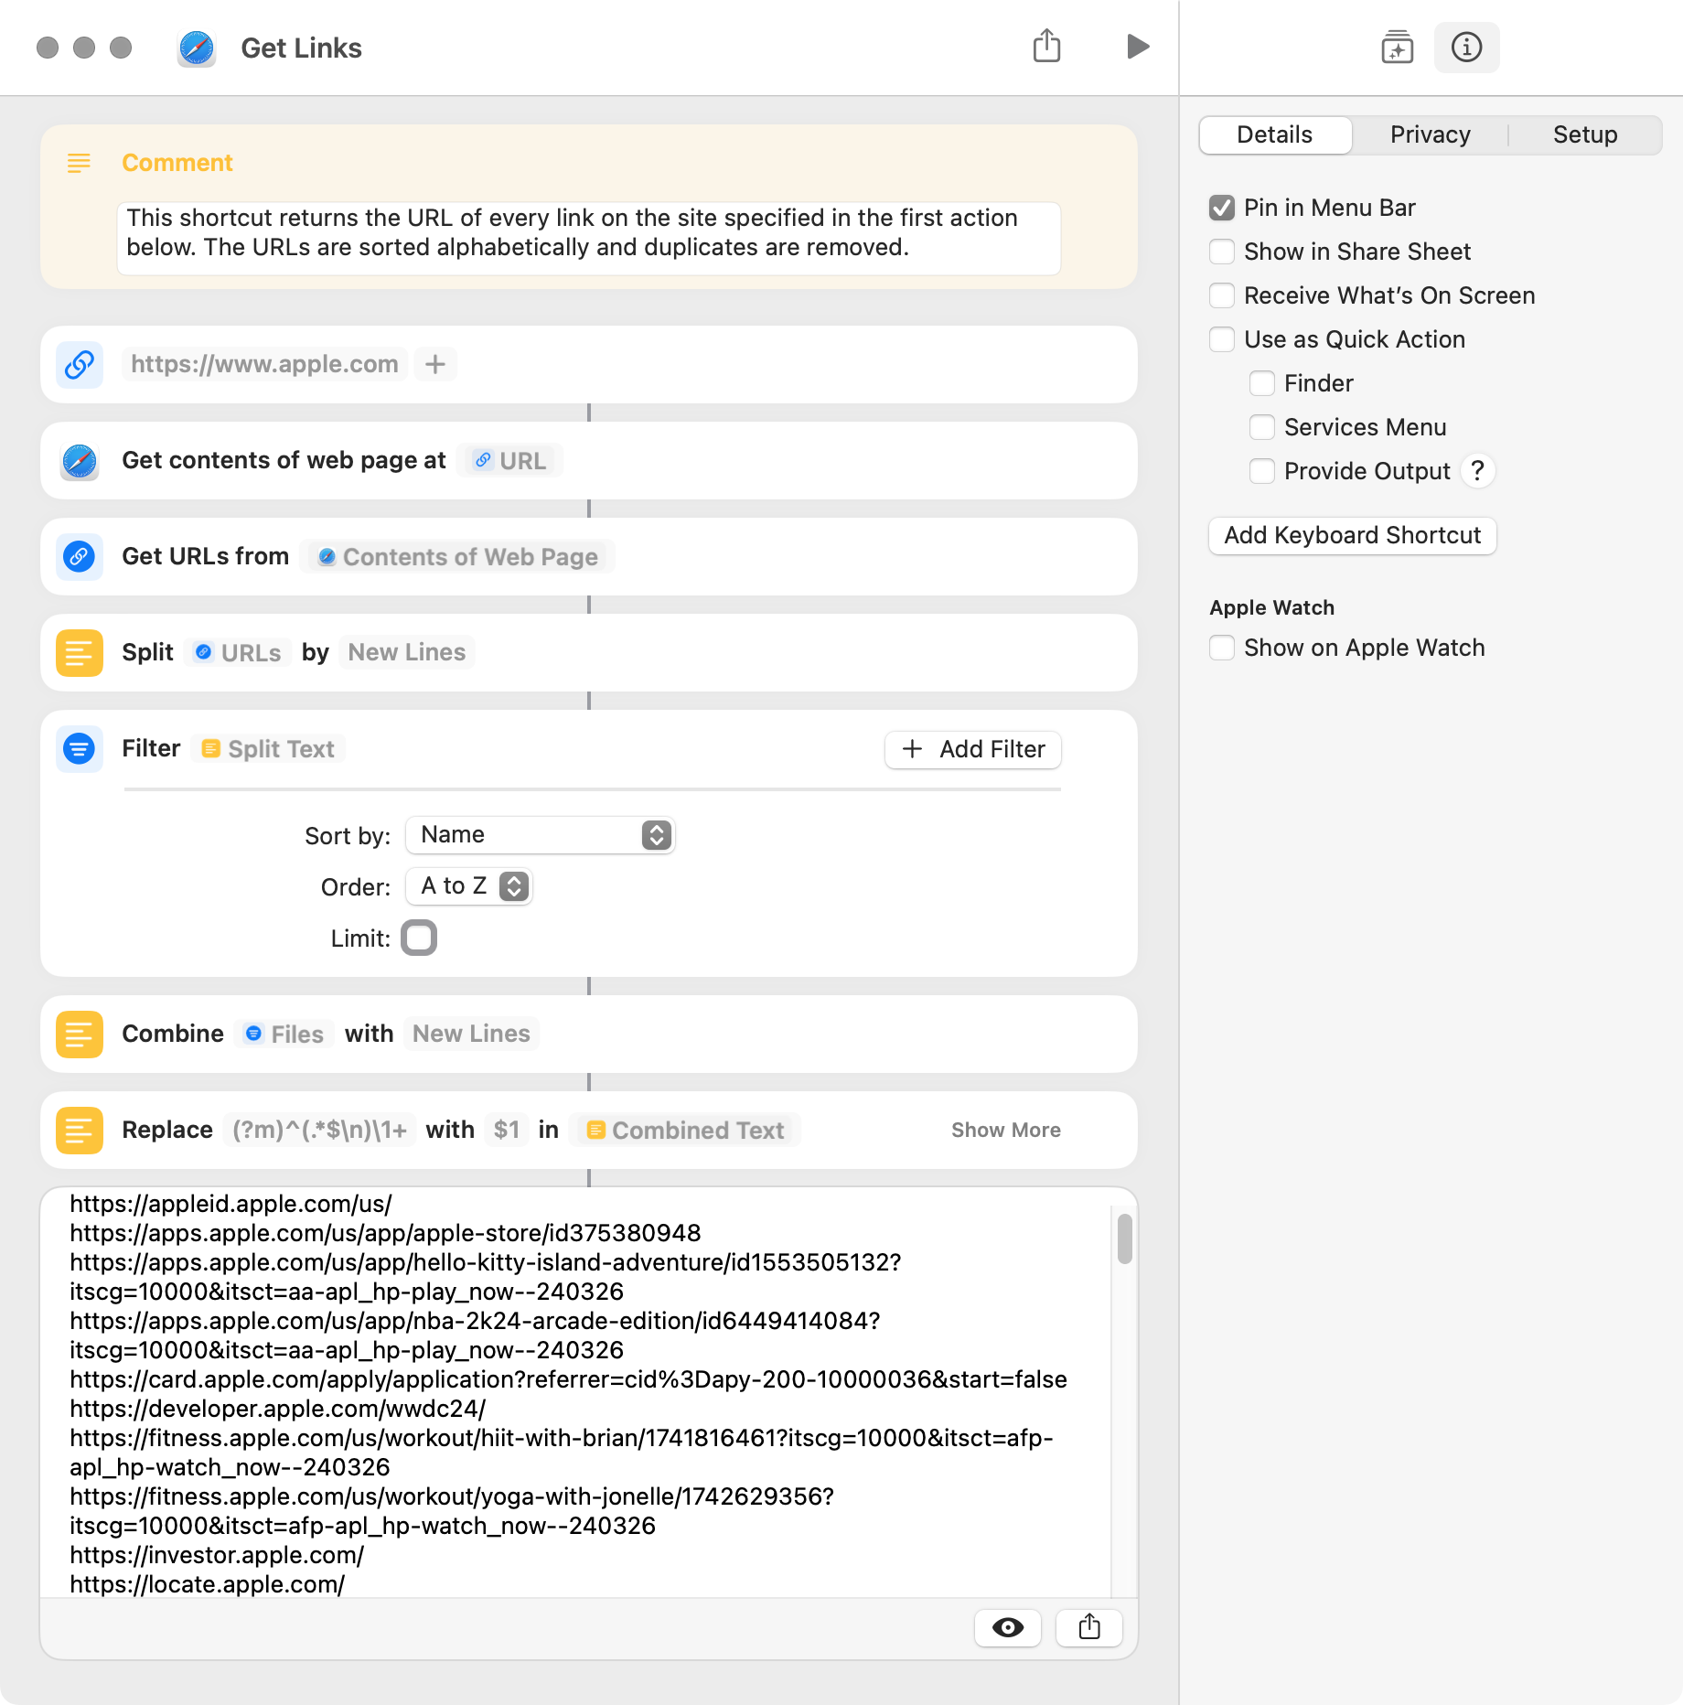Click the Add Filter button
This screenshot has width=1683, height=1705.
(973, 749)
